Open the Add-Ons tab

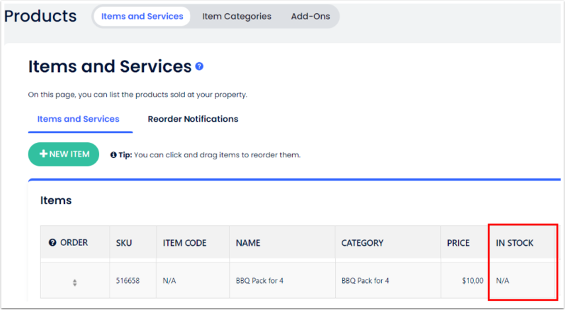(x=311, y=17)
